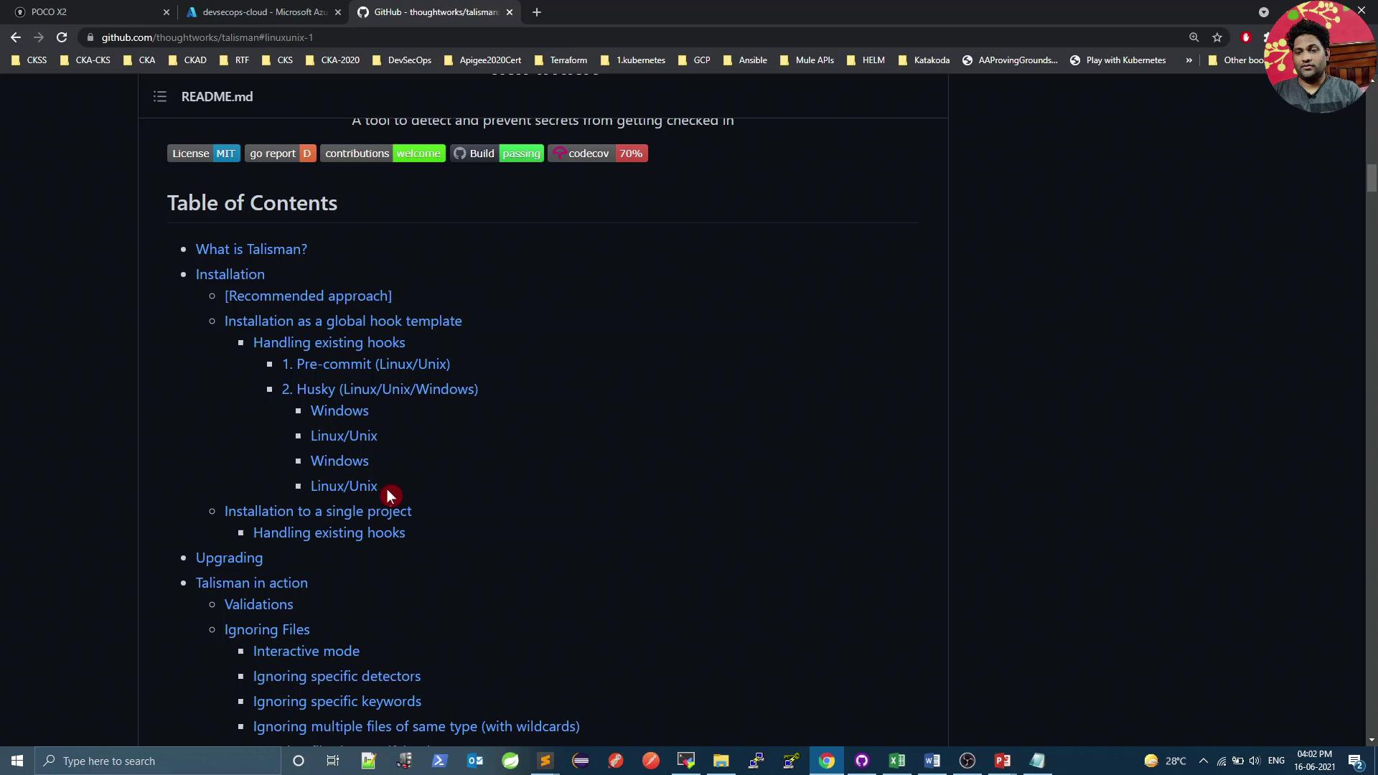Open 'Talisman in action' link

pos(252,583)
